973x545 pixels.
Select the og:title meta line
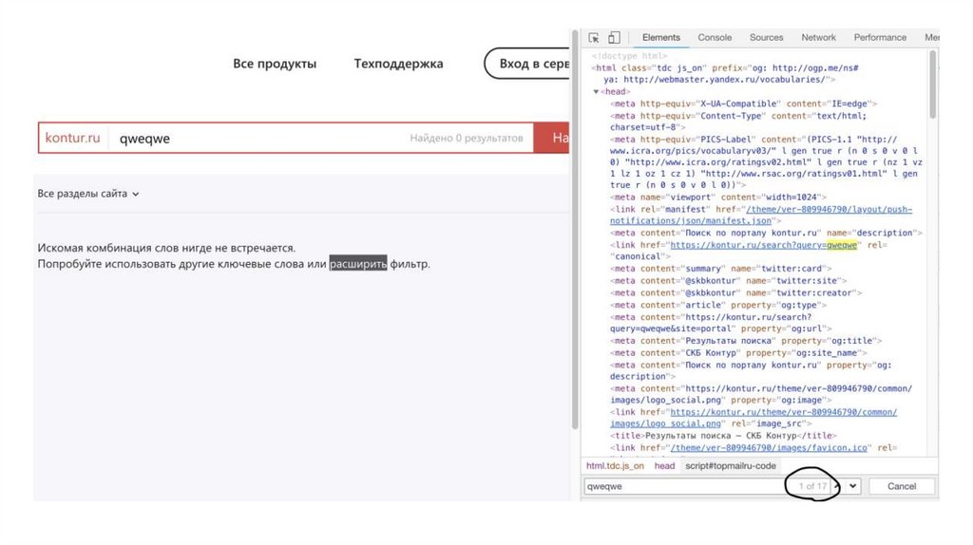(746, 341)
